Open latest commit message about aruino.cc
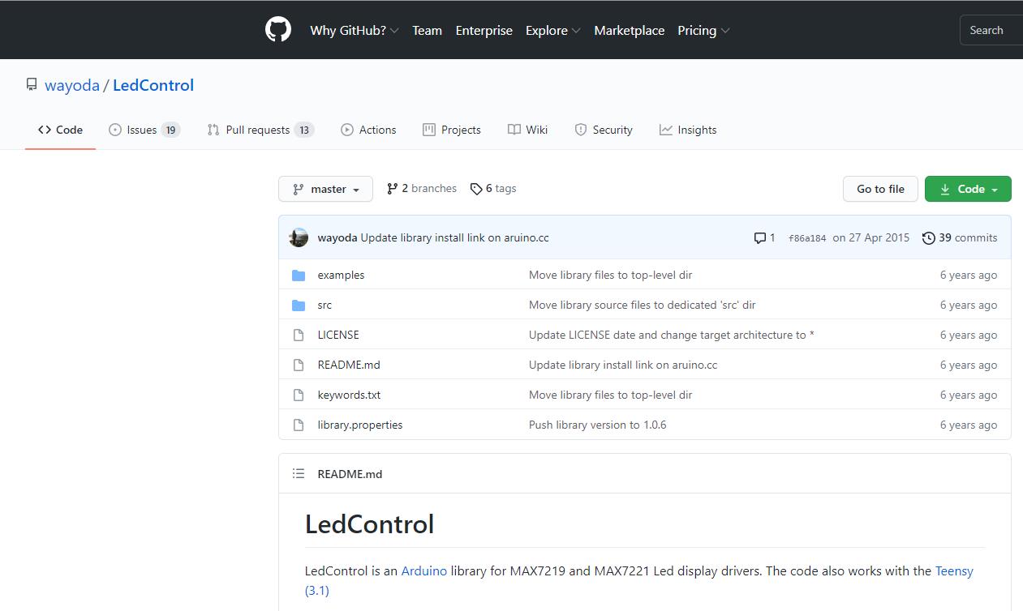The height and width of the screenshot is (611, 1023). (x=455, y=237)
